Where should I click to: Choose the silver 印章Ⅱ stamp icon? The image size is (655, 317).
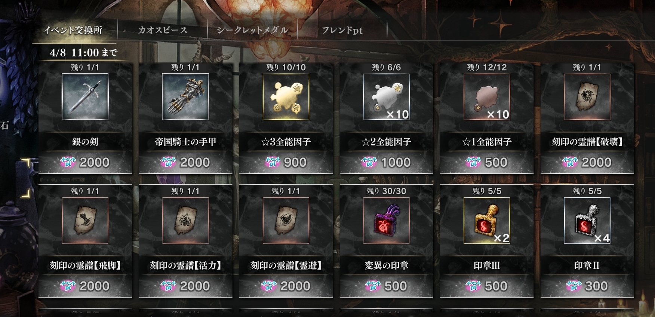(x=587, y=221)
